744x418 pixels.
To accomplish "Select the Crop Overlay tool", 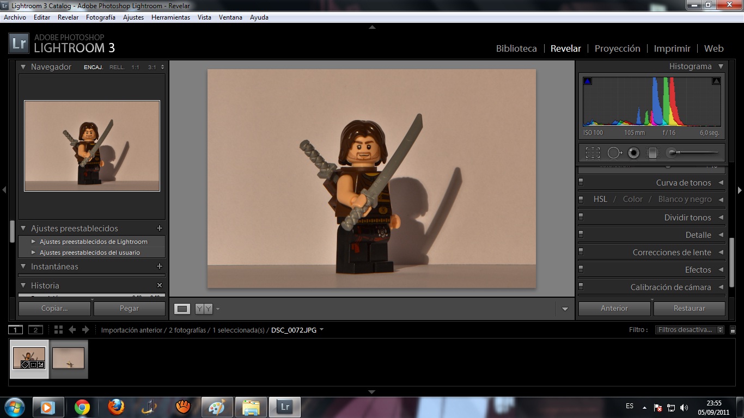I will tap(593, 153).
